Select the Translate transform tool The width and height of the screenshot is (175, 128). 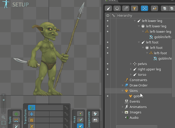point(32,114)
